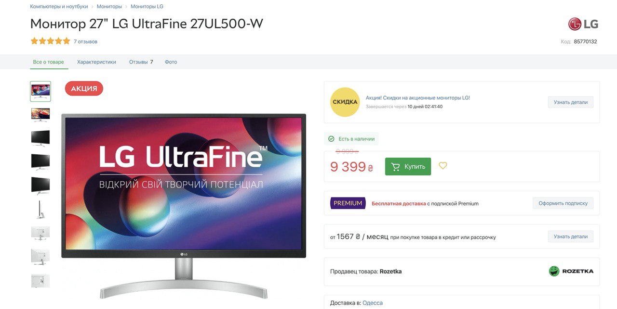Select the side-view monitor thumbnail
Screen dimensions: 617x309
pyautogui.click(x=40, y=210)
